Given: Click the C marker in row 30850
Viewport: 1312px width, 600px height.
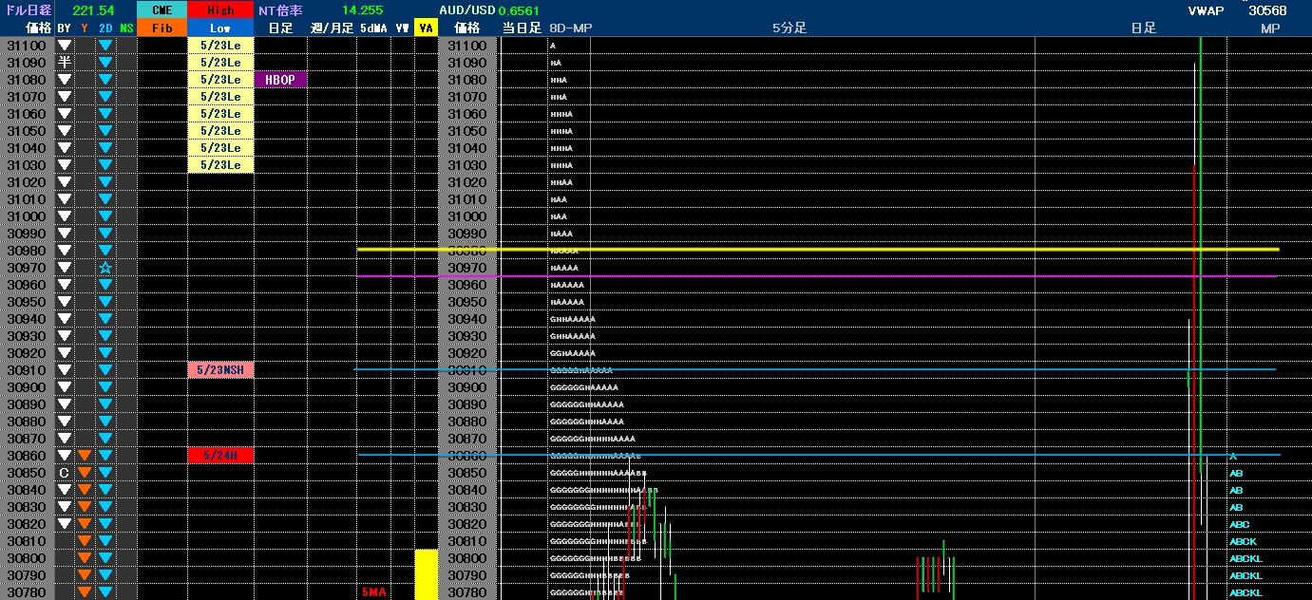Looking at the screenshot, I should point(65,473).
